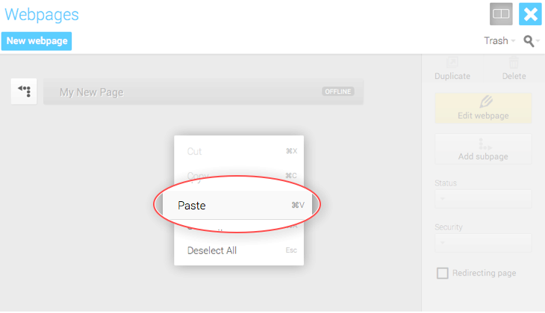Screen dimensions: 545x313
Task: Close the Webpages panel with X
Action: (530, 14)
